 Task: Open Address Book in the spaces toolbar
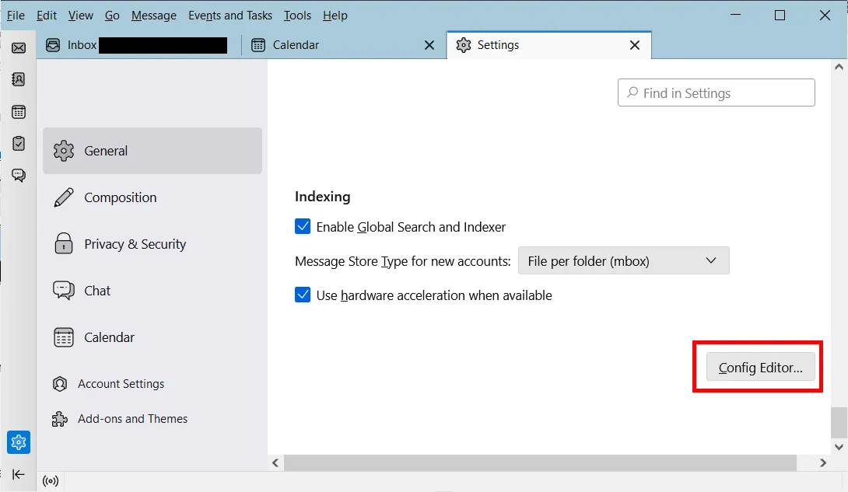[19, 79]
